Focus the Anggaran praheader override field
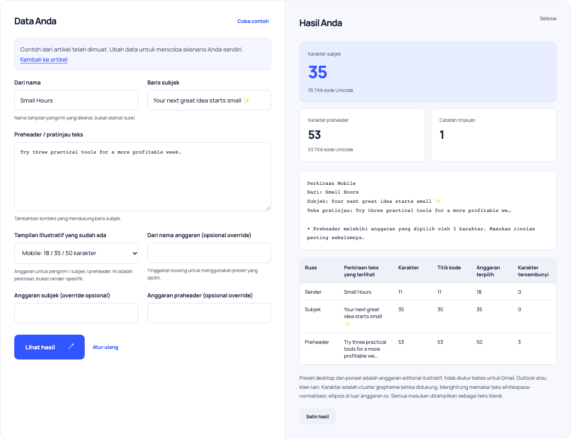The height and width of the screenshot is (439, 571). click(209, 313)
